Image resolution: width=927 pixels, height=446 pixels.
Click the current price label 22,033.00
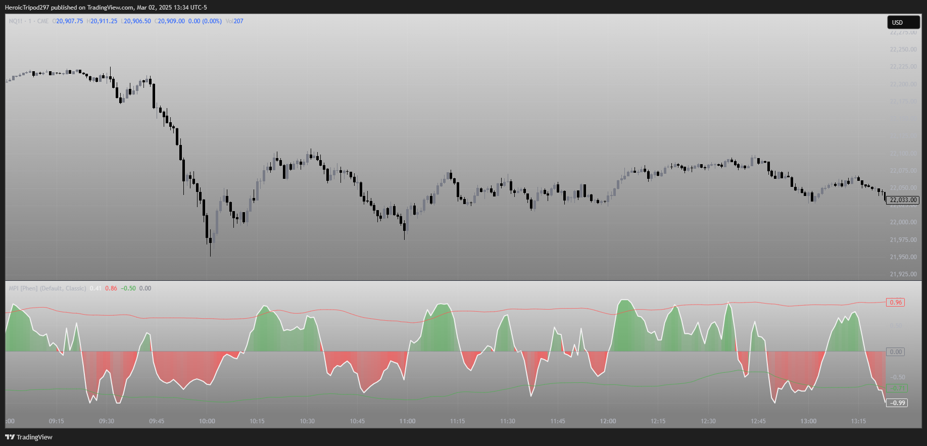click(903, 200)
